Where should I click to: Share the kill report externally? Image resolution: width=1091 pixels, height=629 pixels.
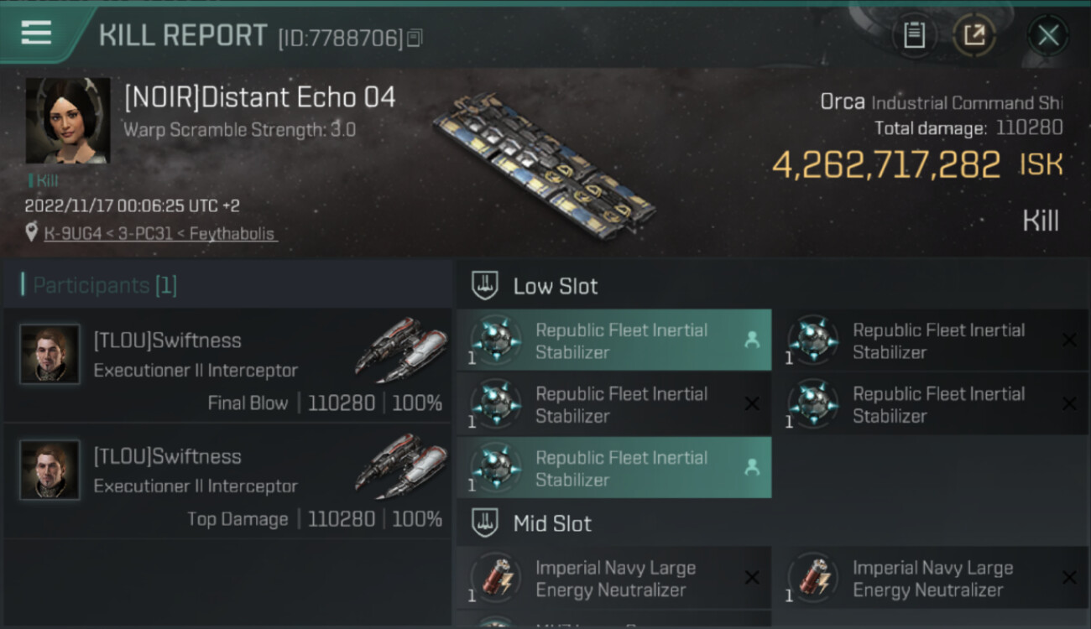tap(974, 35)
